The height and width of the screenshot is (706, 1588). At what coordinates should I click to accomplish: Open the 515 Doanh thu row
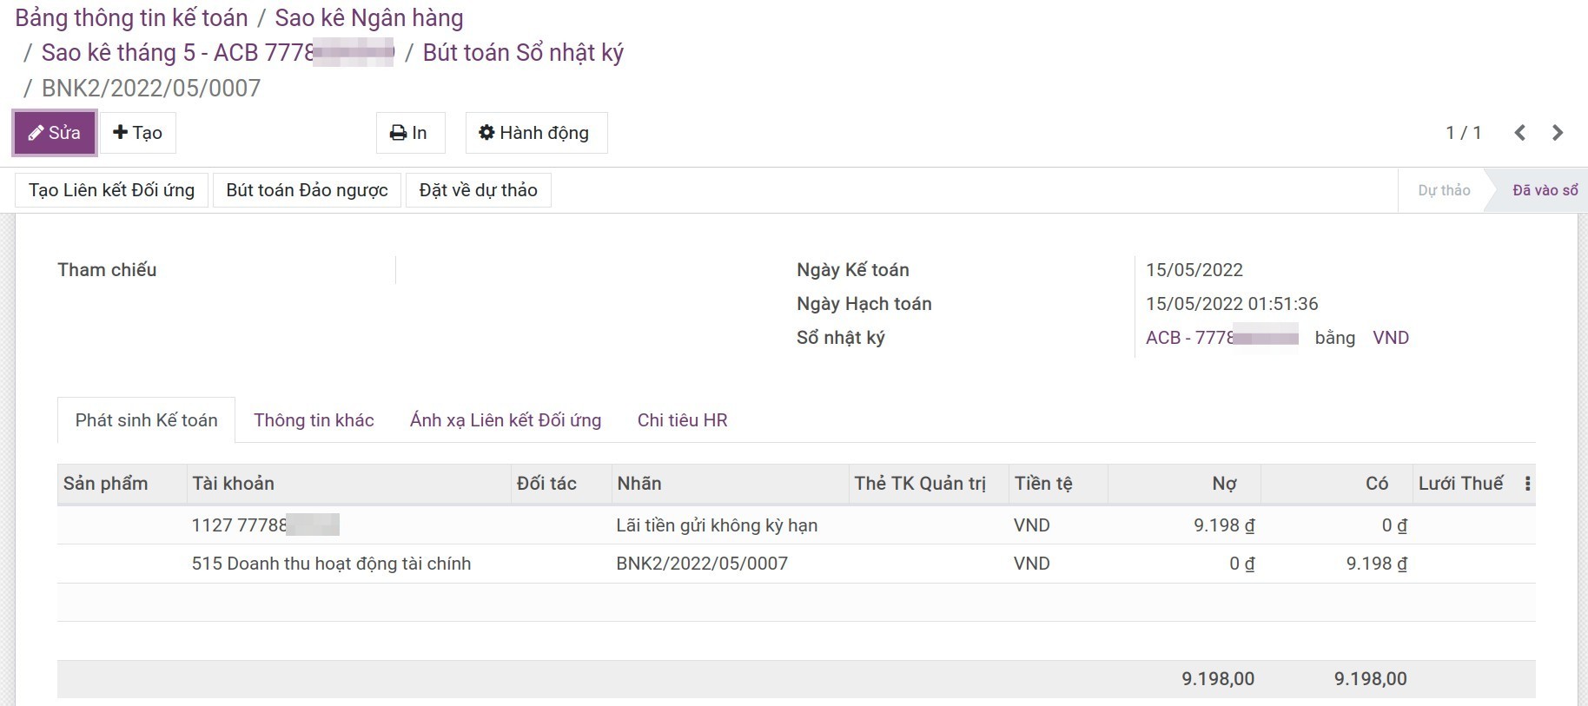pos(331,564)
